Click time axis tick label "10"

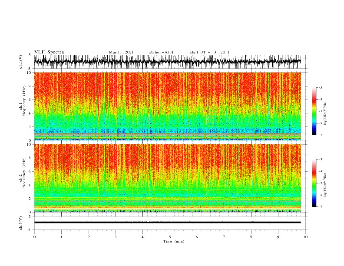305,237
